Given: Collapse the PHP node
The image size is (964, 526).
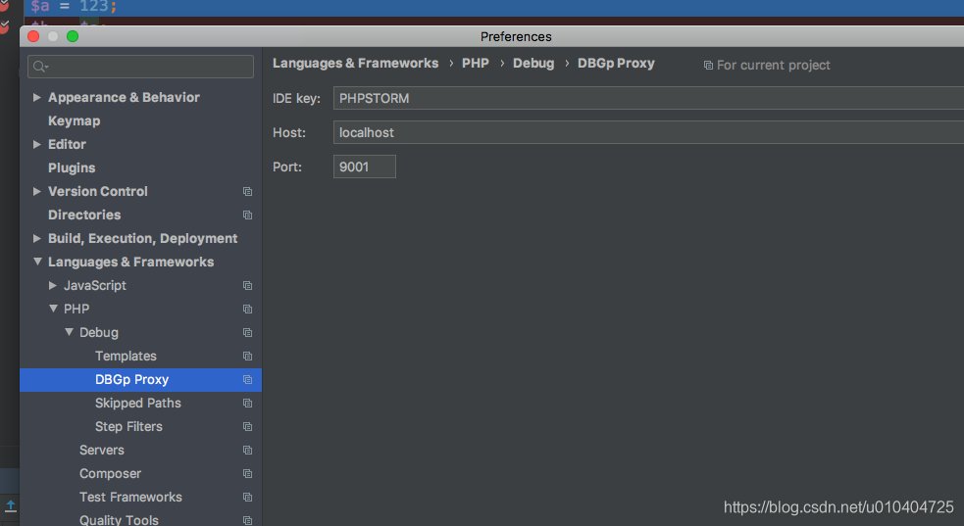Looking at the screenshot, I should [54, 309].
